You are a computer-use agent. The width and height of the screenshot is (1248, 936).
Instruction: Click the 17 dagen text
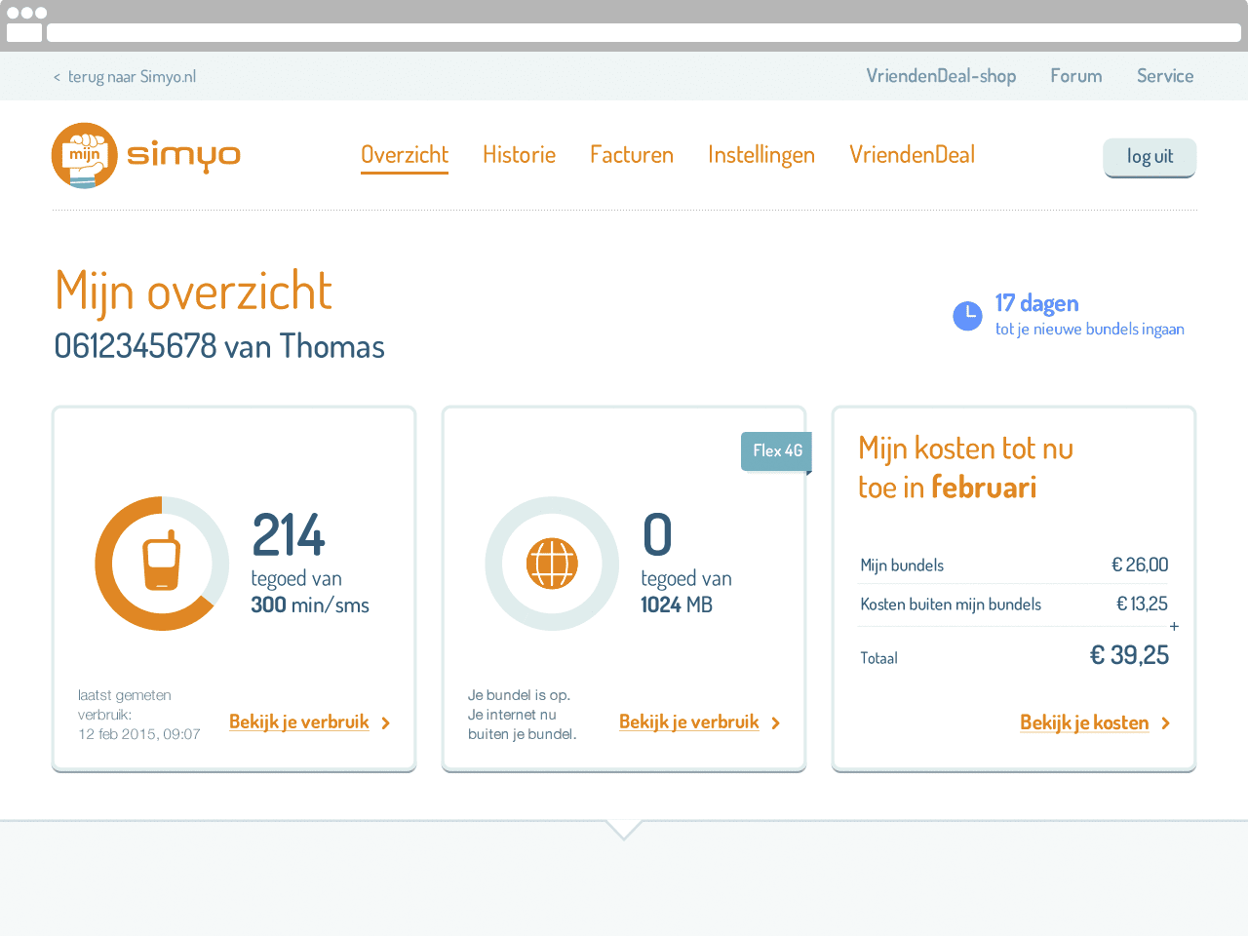(1036, 303)
